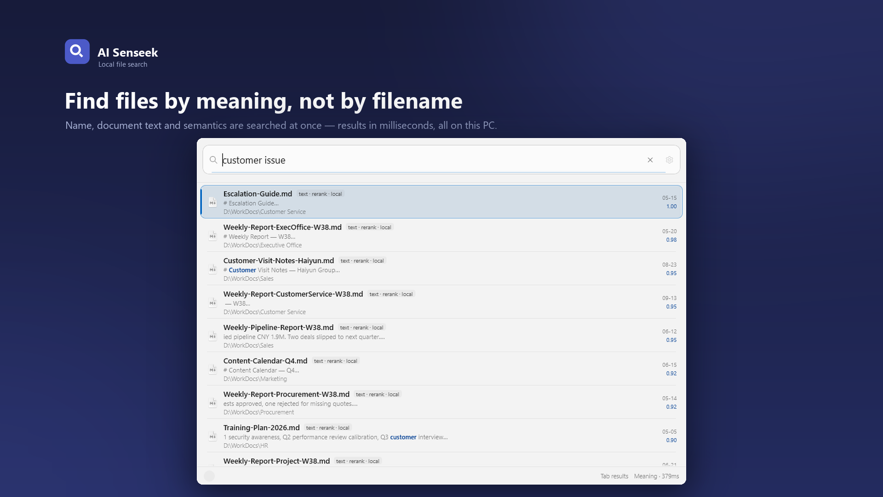
Task: Open Weekly-Pipeline-Report-W38.md result
Action: (x=441, y=336)
